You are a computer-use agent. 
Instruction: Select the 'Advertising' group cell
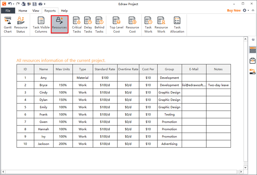[169, 144]
